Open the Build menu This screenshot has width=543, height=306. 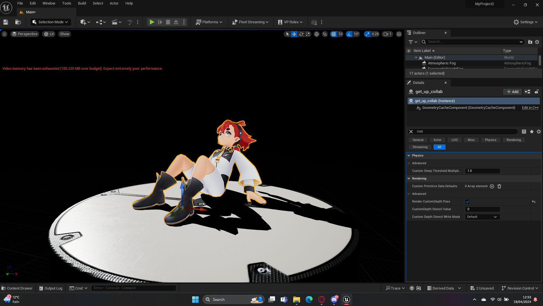point(82,3)
